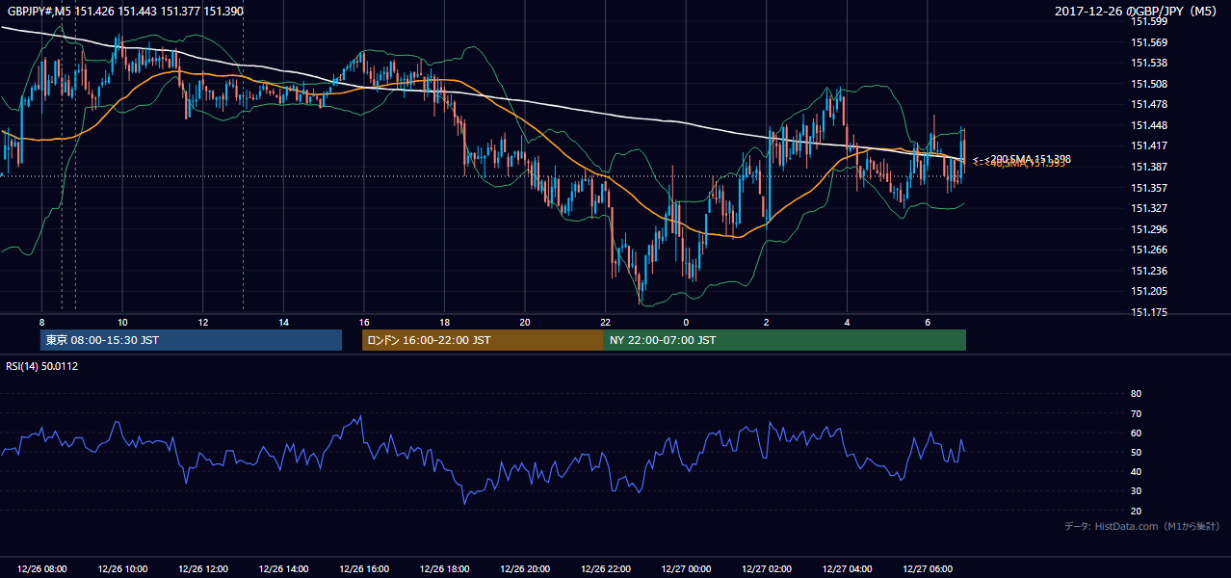Click the 12/26 18:00 bottom time label
The width and height of the screenshot is (1231, 578).
pos(444,569)
